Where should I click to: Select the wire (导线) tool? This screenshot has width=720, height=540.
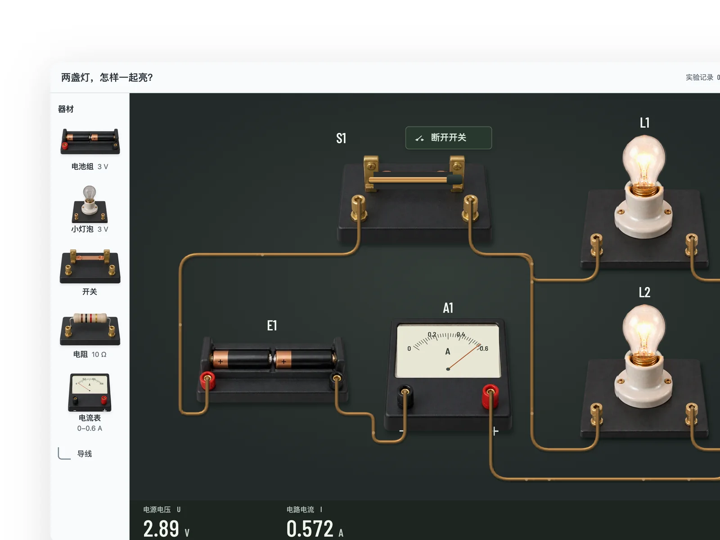coord(75,454)
